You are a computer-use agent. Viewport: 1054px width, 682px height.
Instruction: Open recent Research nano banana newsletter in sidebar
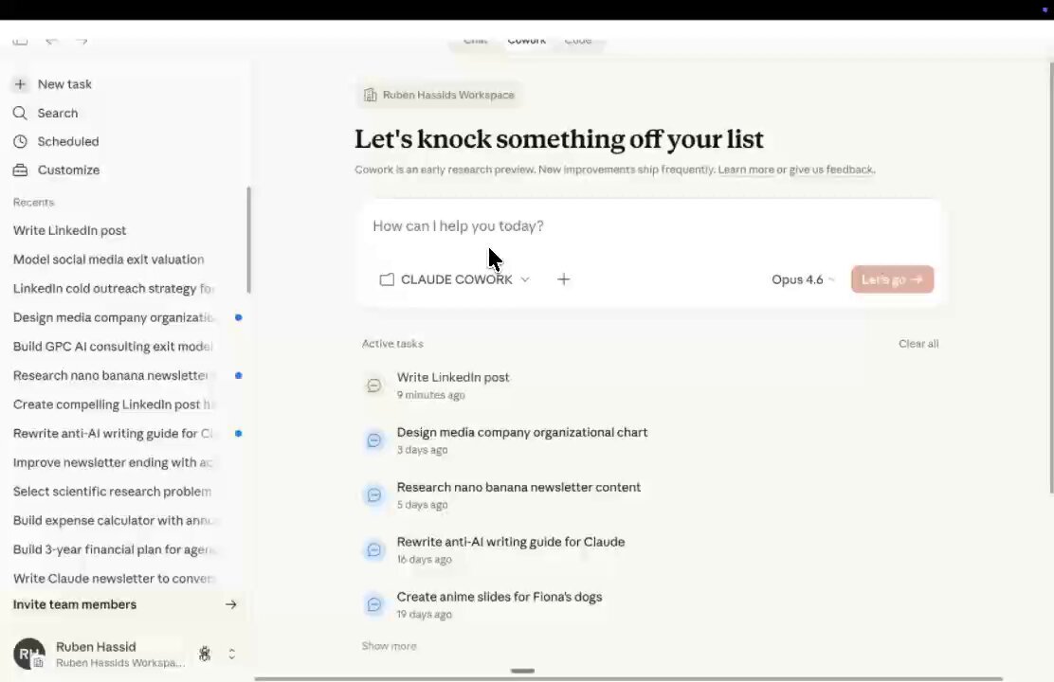point(111,375)
